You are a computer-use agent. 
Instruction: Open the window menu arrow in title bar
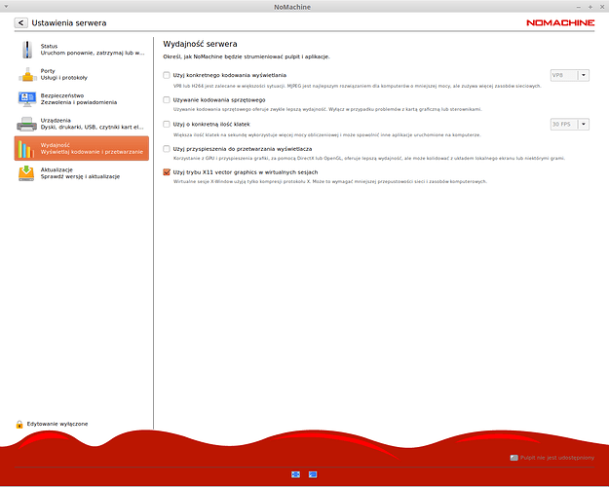[x=6, y=7]
